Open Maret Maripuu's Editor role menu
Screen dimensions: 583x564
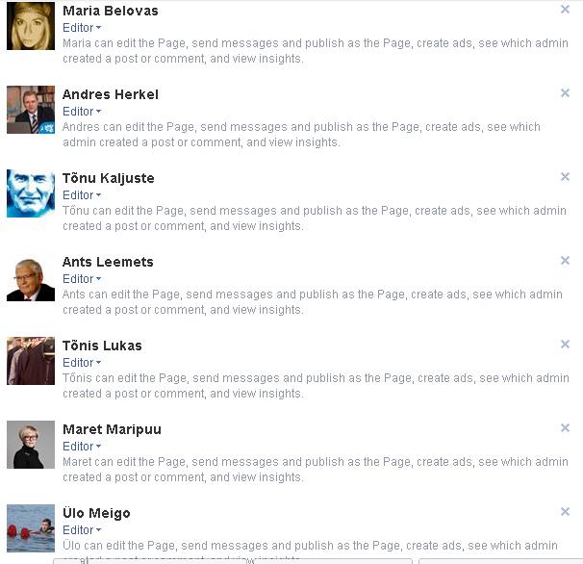tap(82, 446)
